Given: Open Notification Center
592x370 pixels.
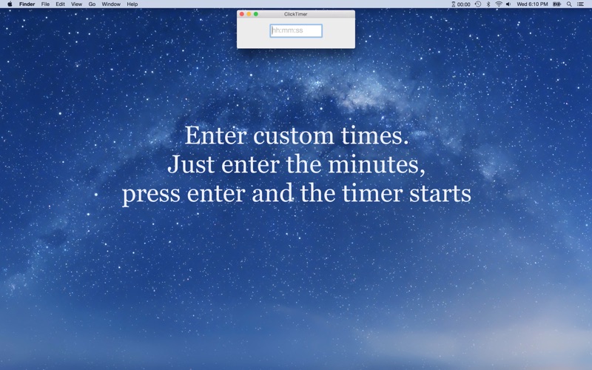Looking at the screenshot, I should pos(580,4).
